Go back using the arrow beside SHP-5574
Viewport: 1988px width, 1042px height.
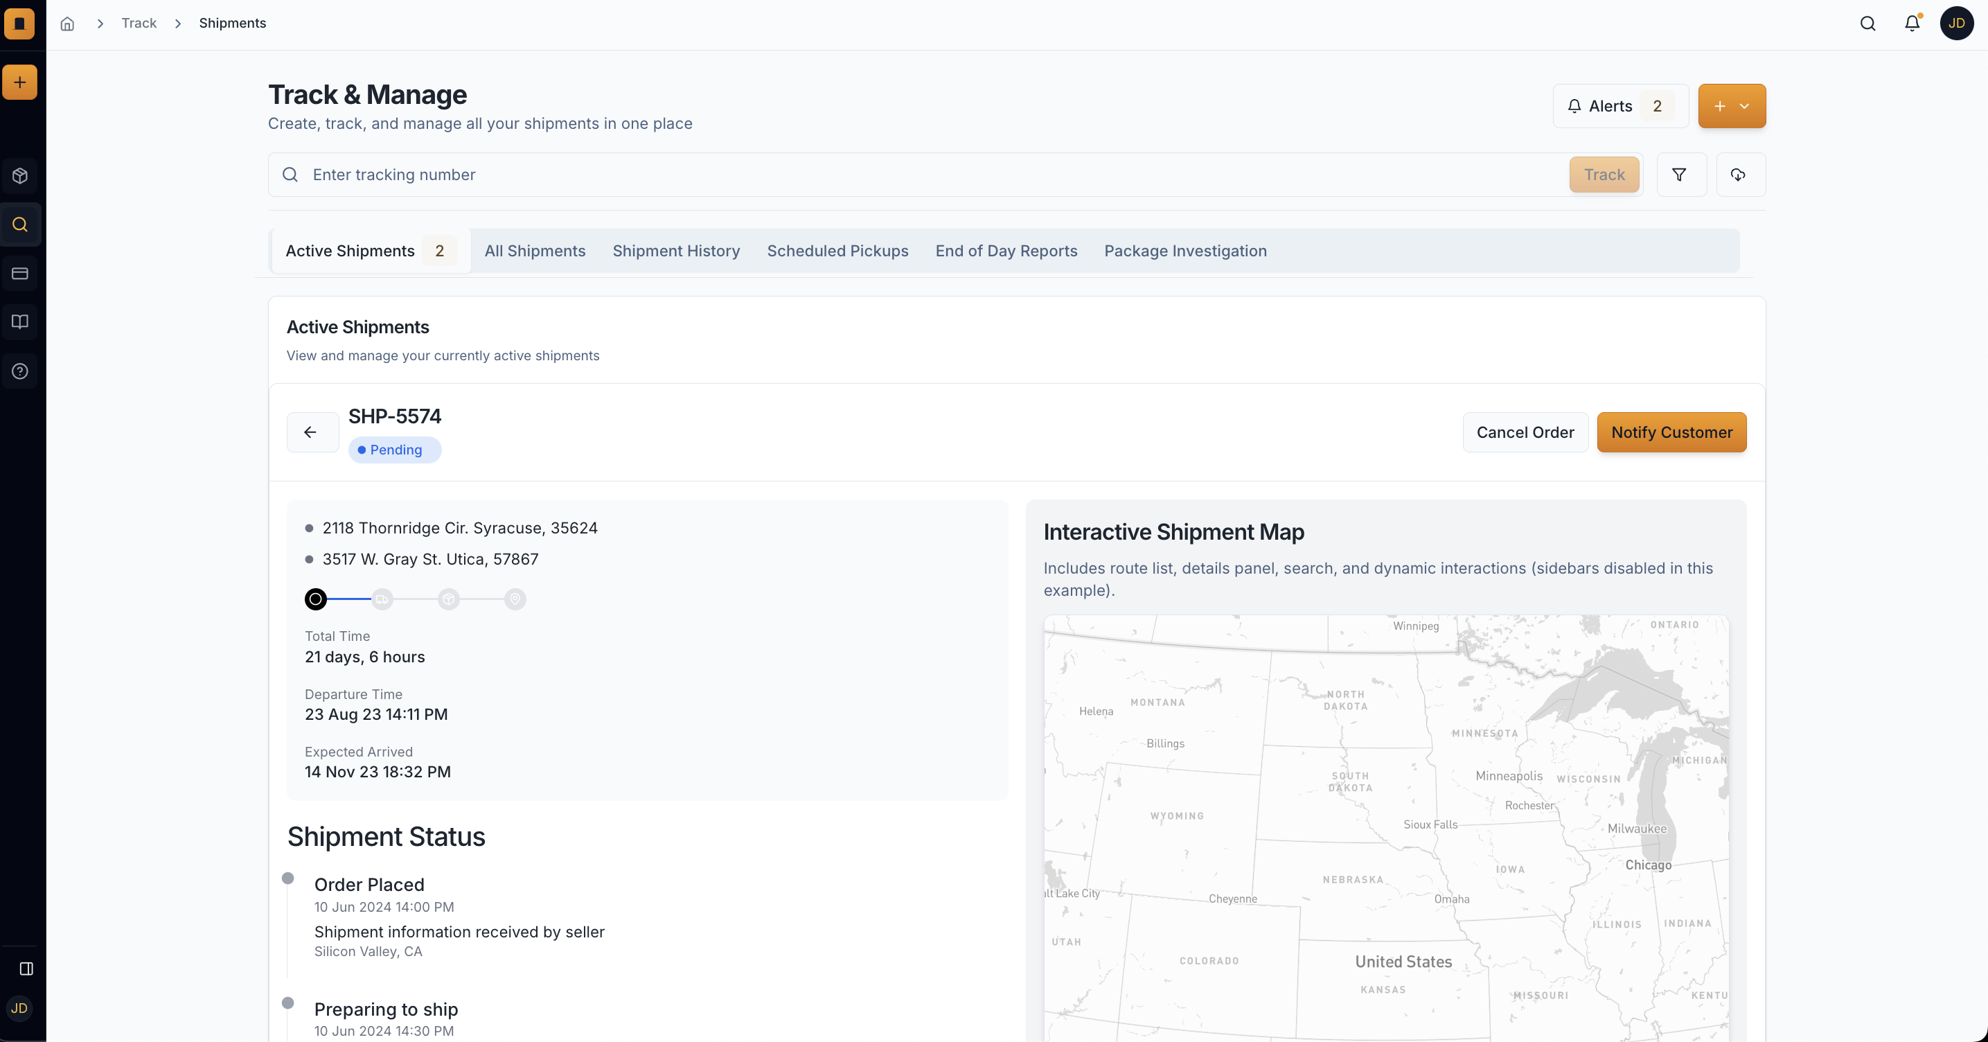tap(310, 432)
